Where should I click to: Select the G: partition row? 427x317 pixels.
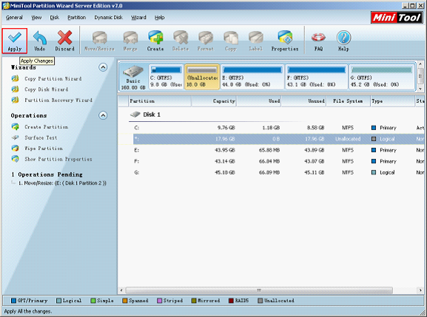275,172
